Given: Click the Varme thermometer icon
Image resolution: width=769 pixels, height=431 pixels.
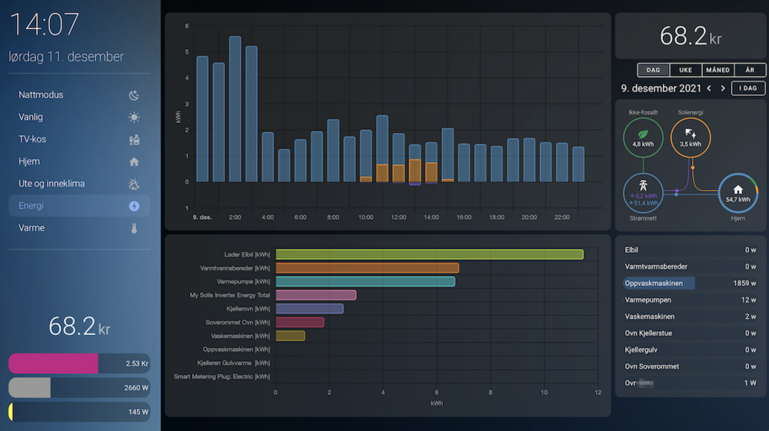Looking at the screenshot, I should pyautogui.click(x=134, y=228).
